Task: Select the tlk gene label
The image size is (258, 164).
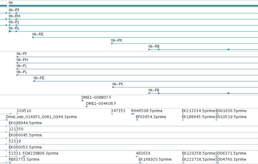Action: 11,3
